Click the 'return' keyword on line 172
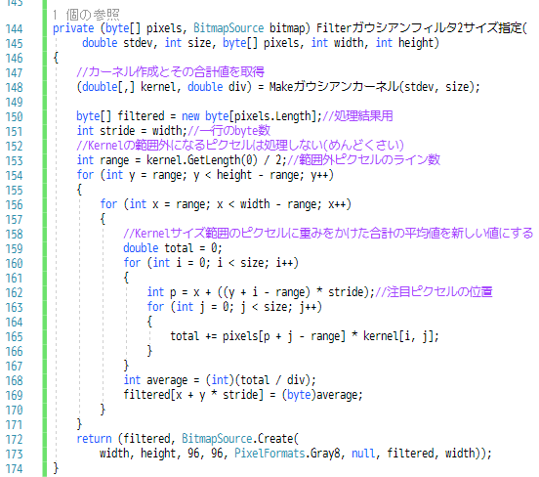 pyautogui.click(x=94, y=439)
